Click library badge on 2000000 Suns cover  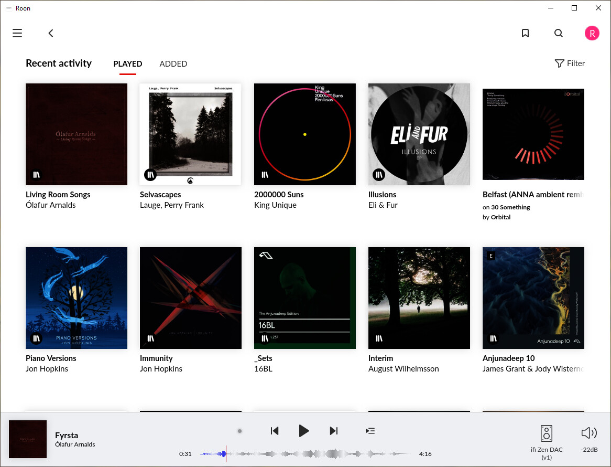(x=265, y=175)
